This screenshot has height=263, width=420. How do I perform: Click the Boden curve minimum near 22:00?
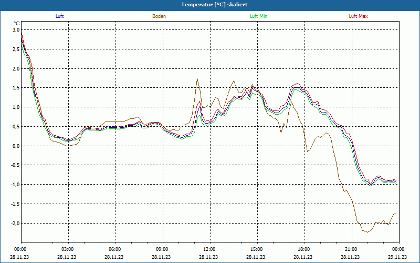(x=367, y=232)
